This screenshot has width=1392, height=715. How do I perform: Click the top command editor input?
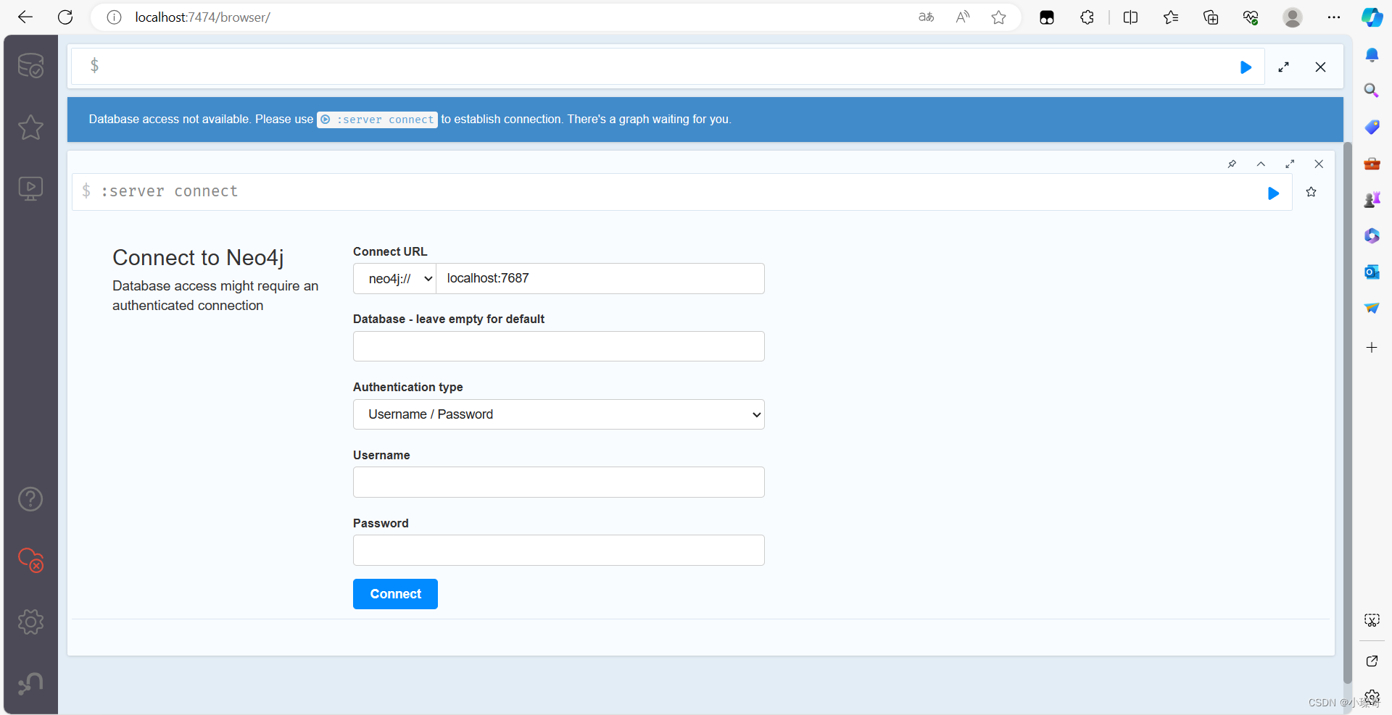(x=667, y=67)
